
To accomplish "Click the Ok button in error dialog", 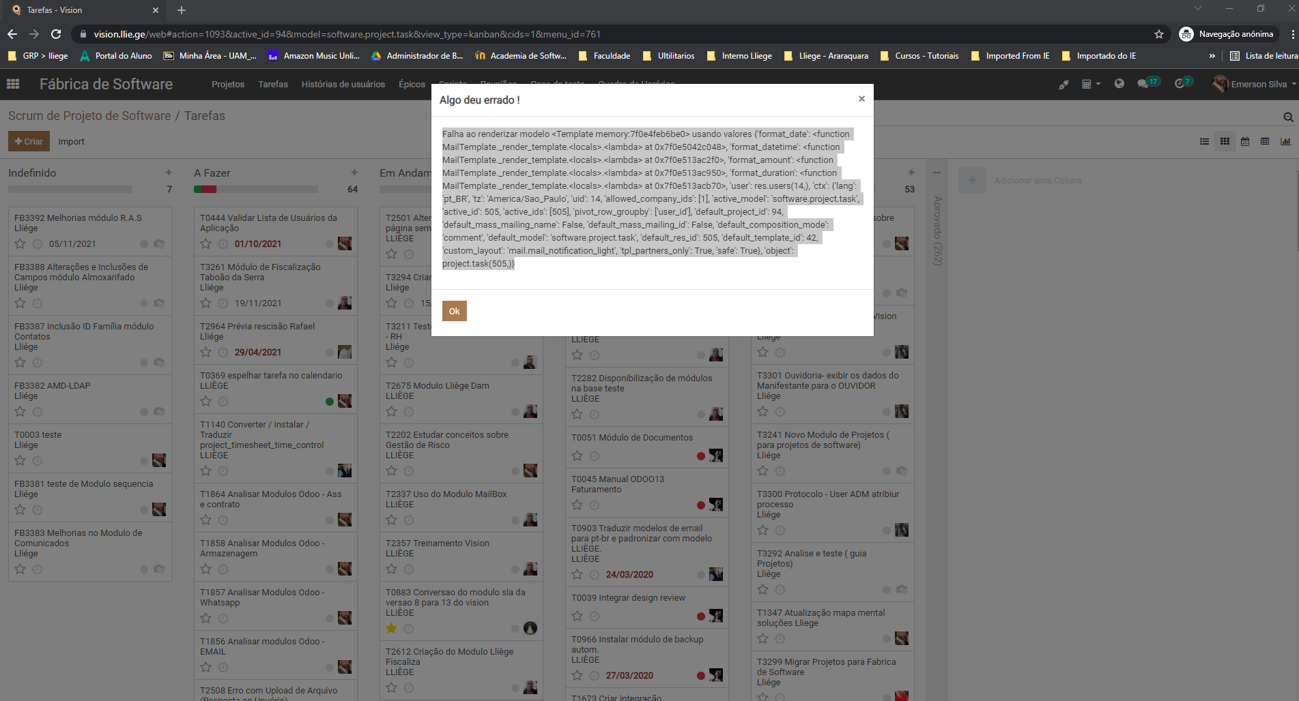I will [454, 311].
